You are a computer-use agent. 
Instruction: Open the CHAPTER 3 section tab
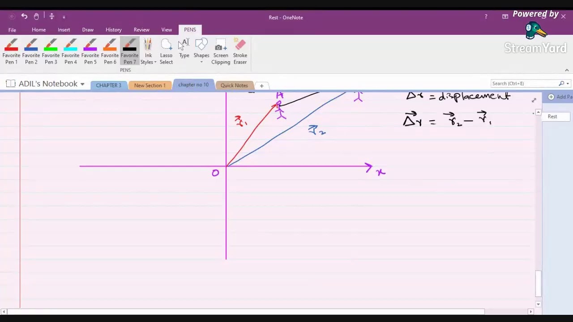108,85
